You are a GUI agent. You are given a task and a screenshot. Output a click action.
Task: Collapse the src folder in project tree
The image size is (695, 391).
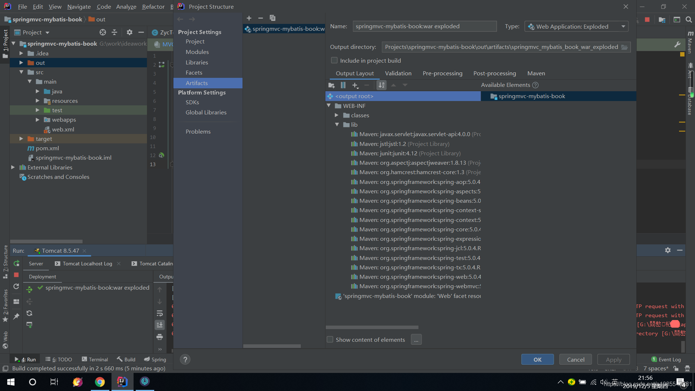click(21, 72)
